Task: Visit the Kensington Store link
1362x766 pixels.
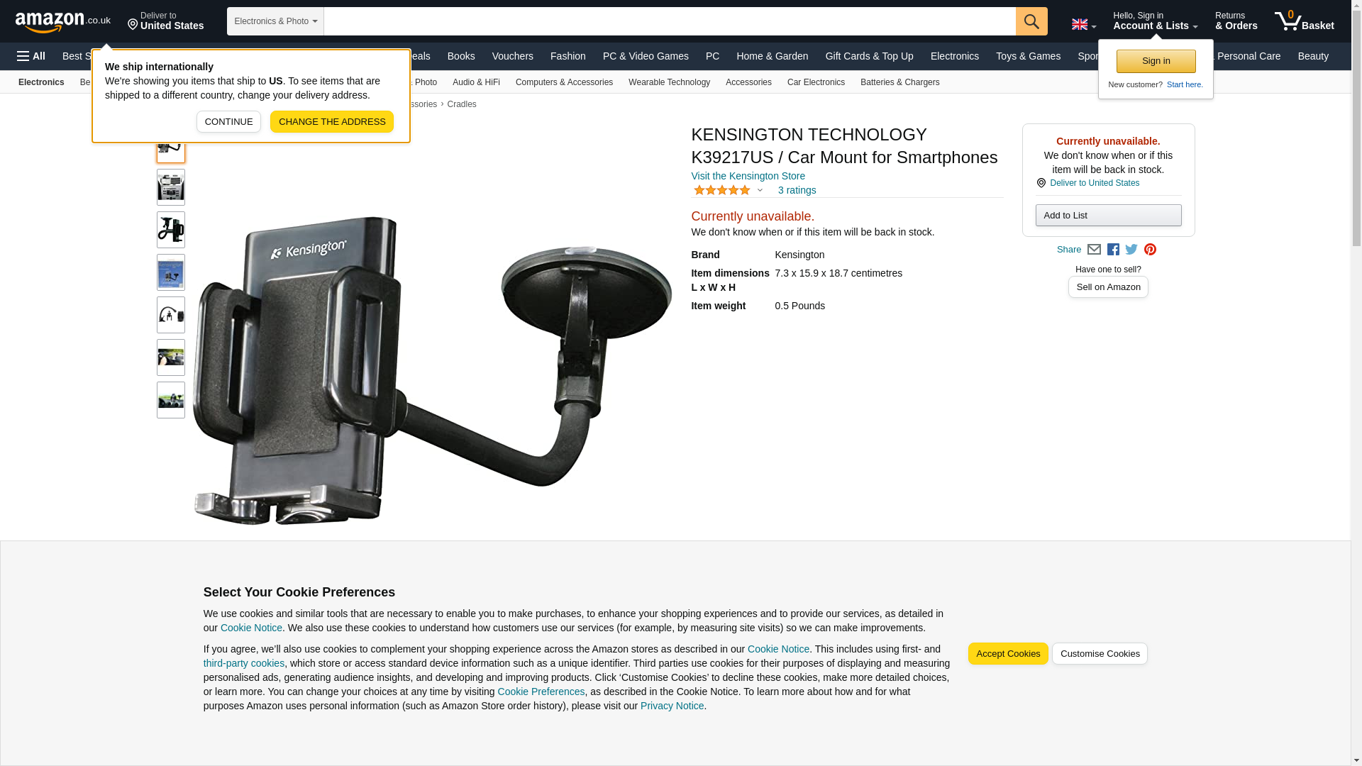Action: pos(748,176)
